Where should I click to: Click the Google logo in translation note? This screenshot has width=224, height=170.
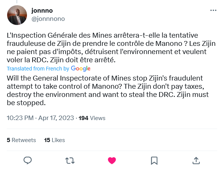(81, 69)
